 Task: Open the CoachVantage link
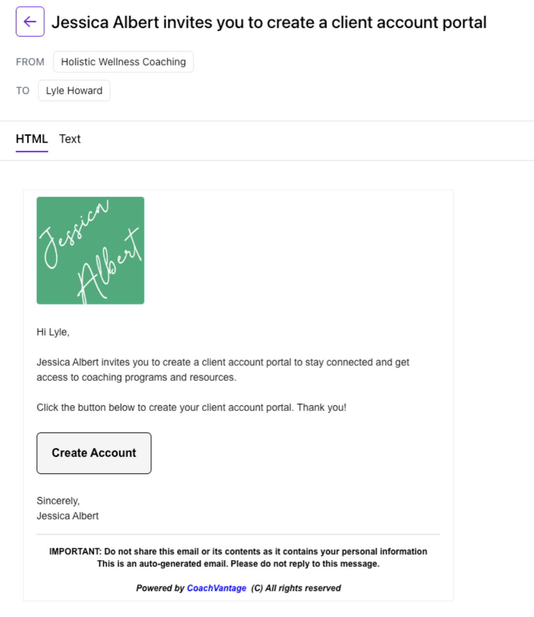(x=216, y=588)
